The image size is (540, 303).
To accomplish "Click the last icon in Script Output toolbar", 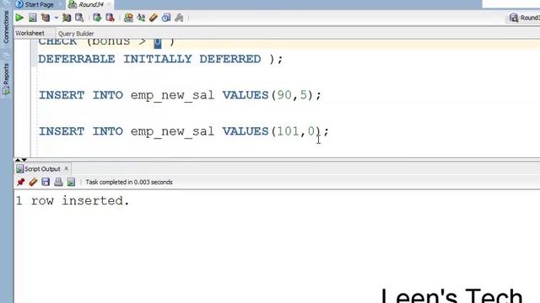I will (71, 182).
